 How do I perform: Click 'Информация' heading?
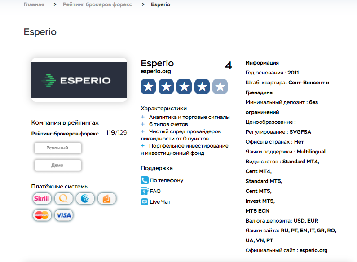pyautogui.click(x=262, y=63)
